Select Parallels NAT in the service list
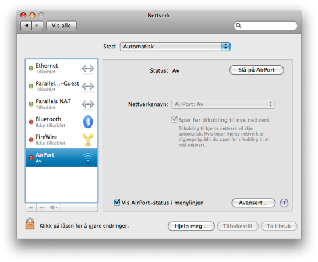The width and height of the screenshot is (318, 262). 62,104
